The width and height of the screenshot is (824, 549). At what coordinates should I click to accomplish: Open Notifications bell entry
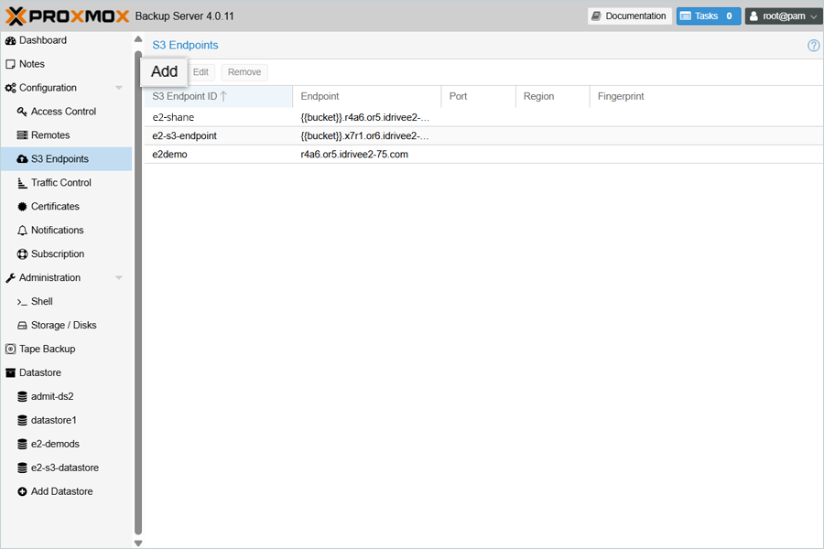tap(57, 231)
